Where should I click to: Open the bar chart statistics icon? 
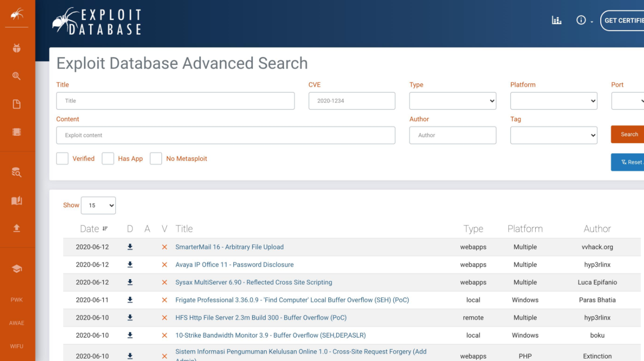[556, 20]
